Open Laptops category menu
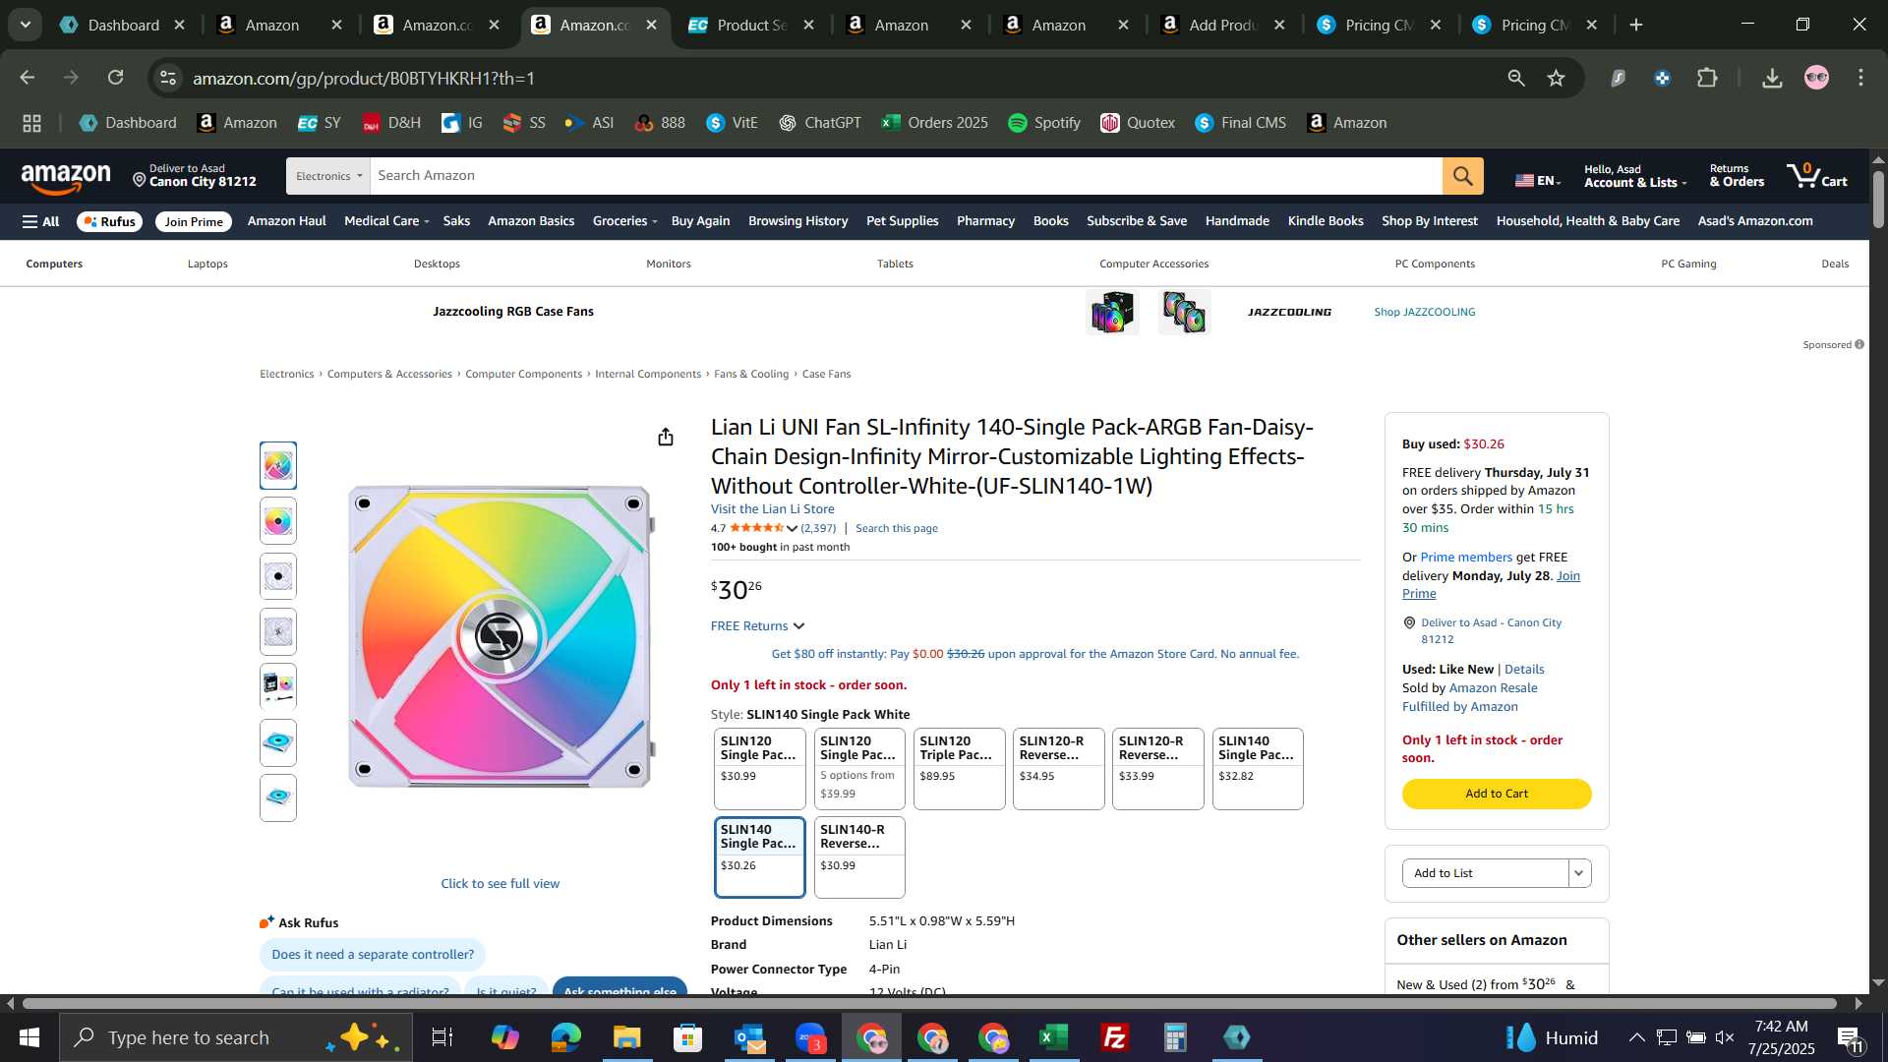1888x1062 pixels. pos(207,264)
